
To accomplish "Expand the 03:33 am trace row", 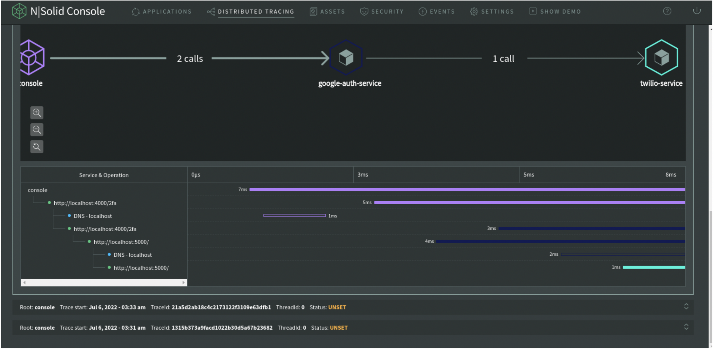I will [x=686, y=306].
